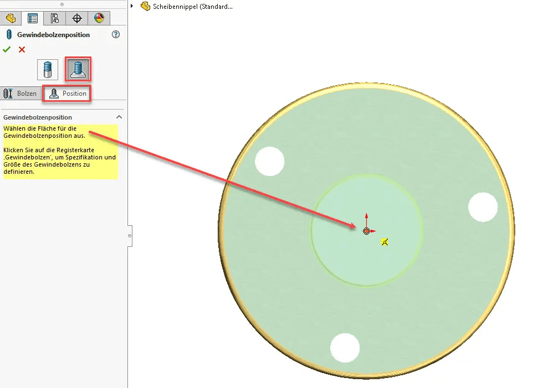Screen dimensions: 538x388
Task: Click the panel collapse handle on divider
Action: point(130,235)
